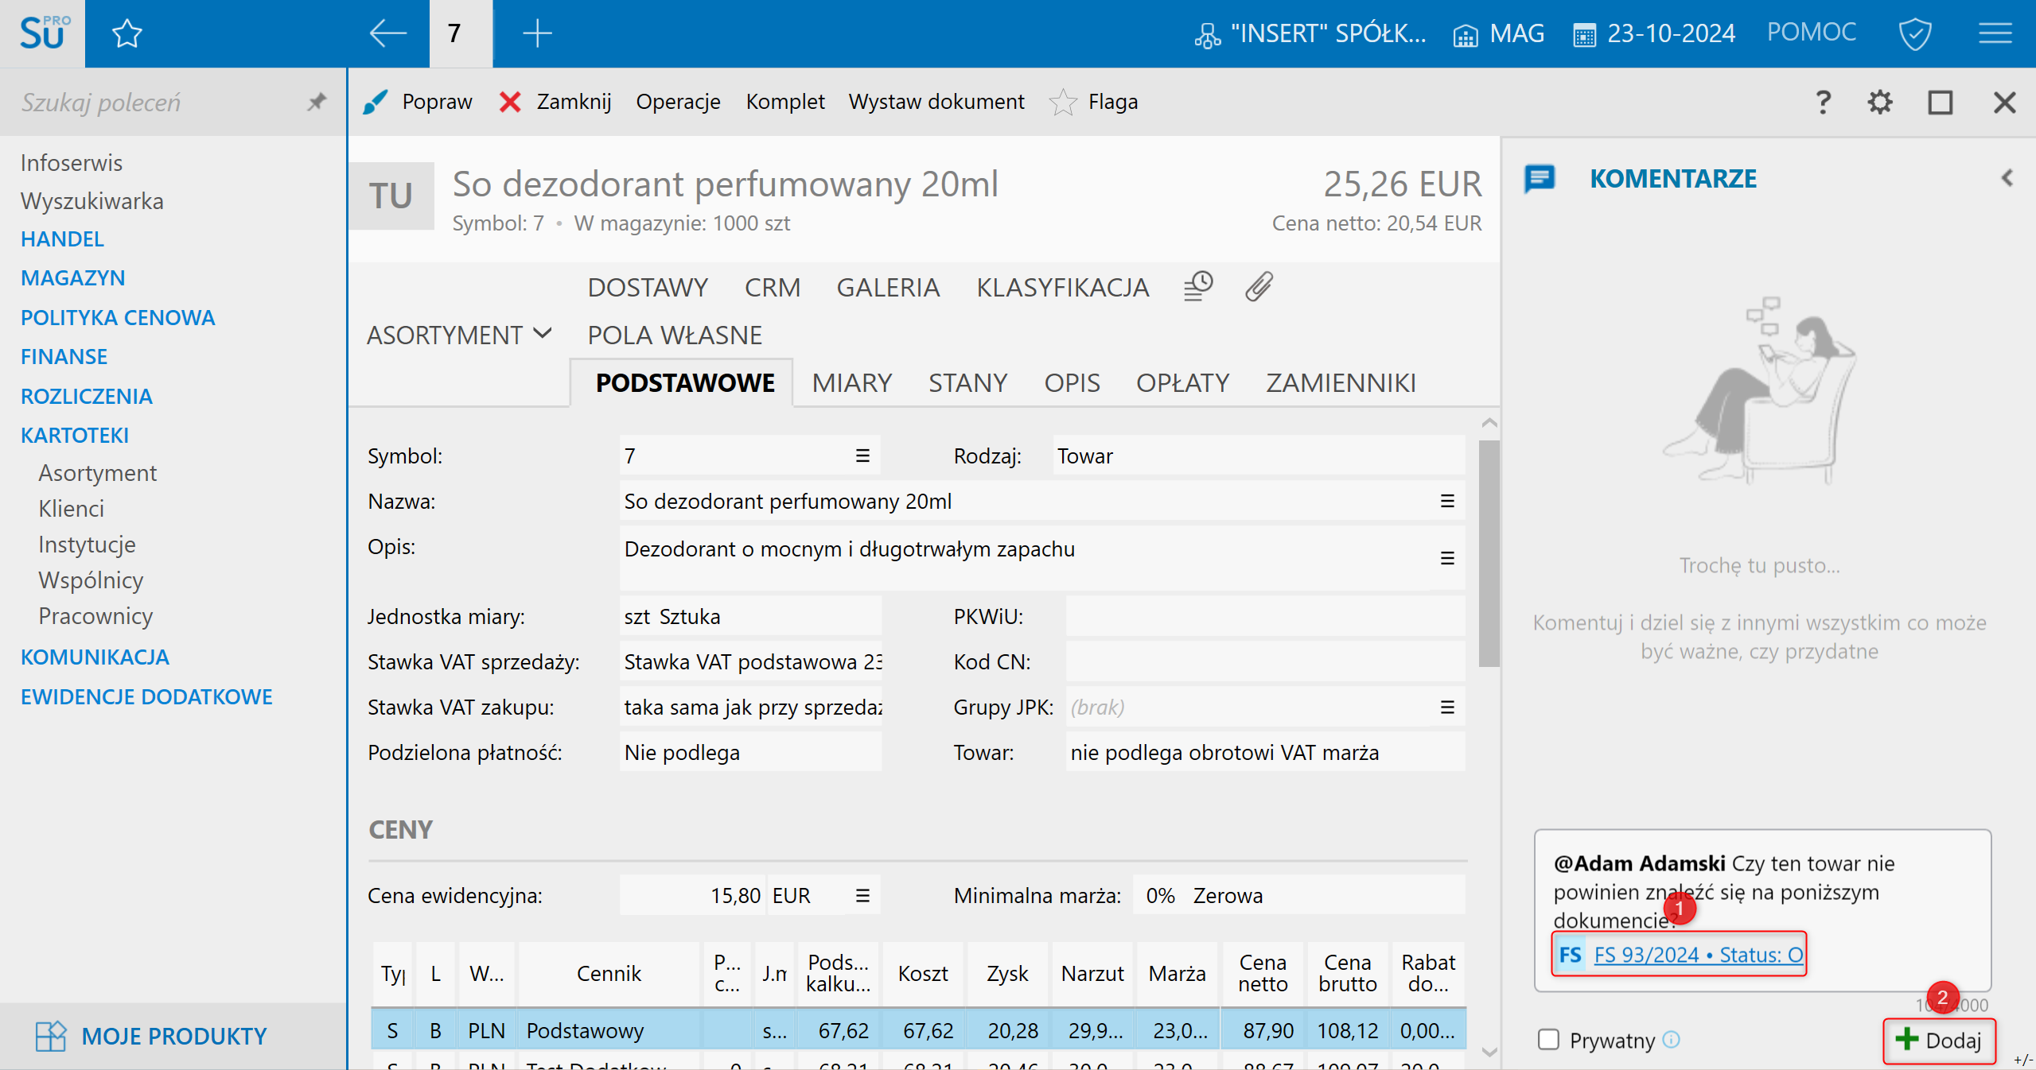Collapse the KOMENTARZE panel chevron
The height and width of the screenshot is (1070, 2036).
[2007, 178]
